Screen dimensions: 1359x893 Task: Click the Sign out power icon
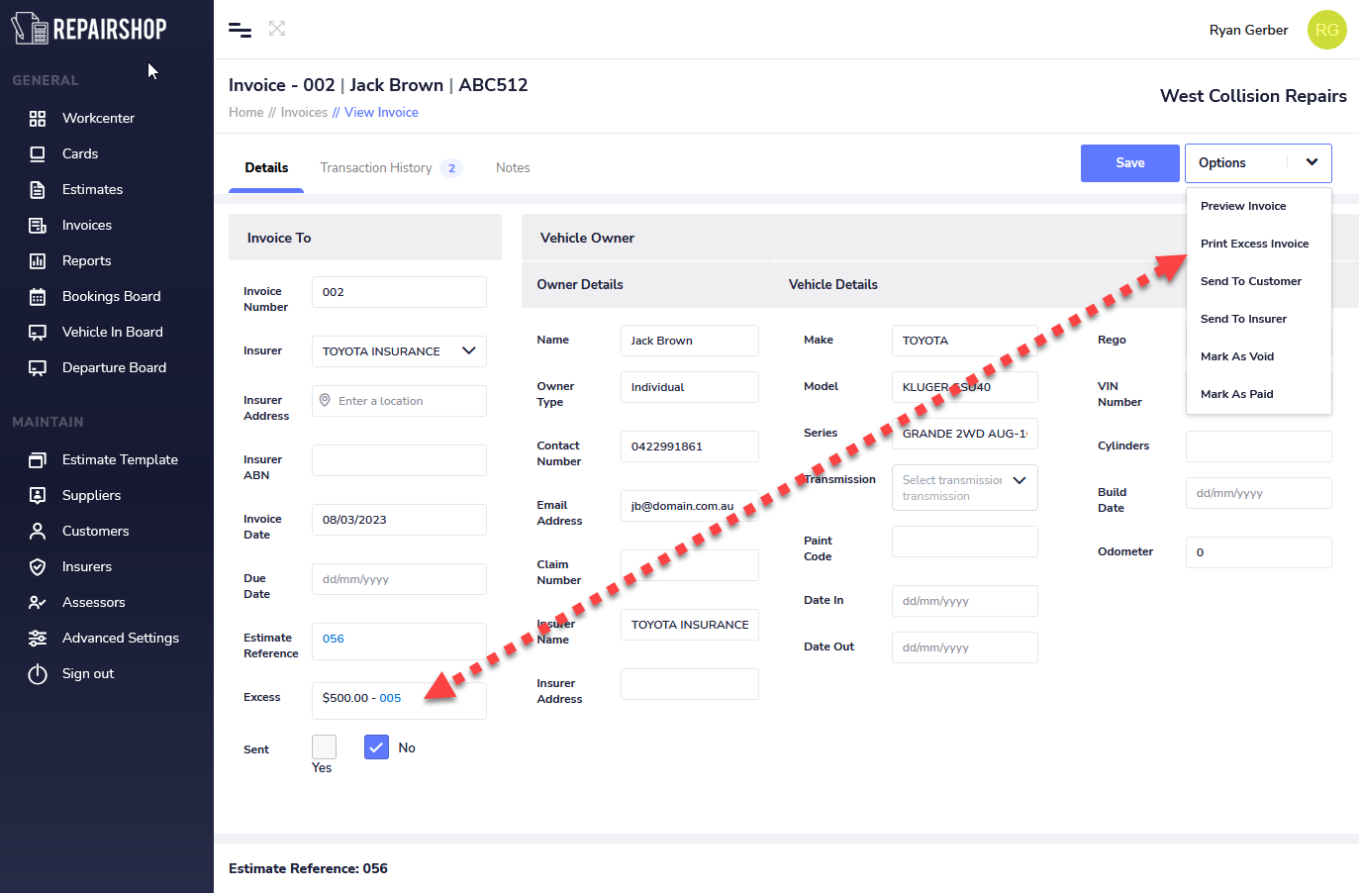coord(38,674)
